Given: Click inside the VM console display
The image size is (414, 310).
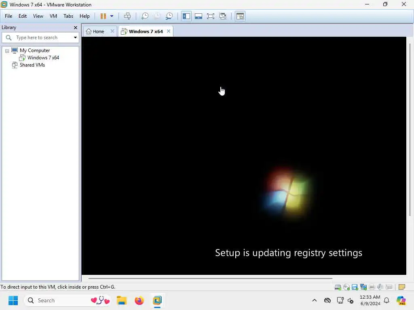Looking at the screenshot, I should 244,155.
